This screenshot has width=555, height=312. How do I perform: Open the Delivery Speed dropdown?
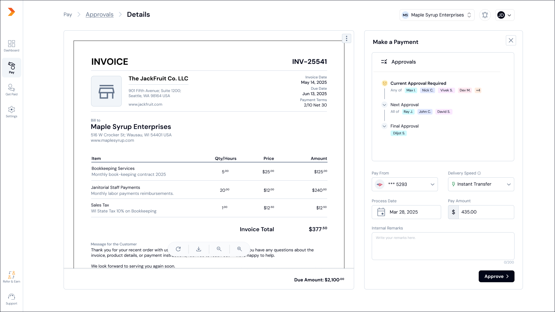(x=481, y=184)
